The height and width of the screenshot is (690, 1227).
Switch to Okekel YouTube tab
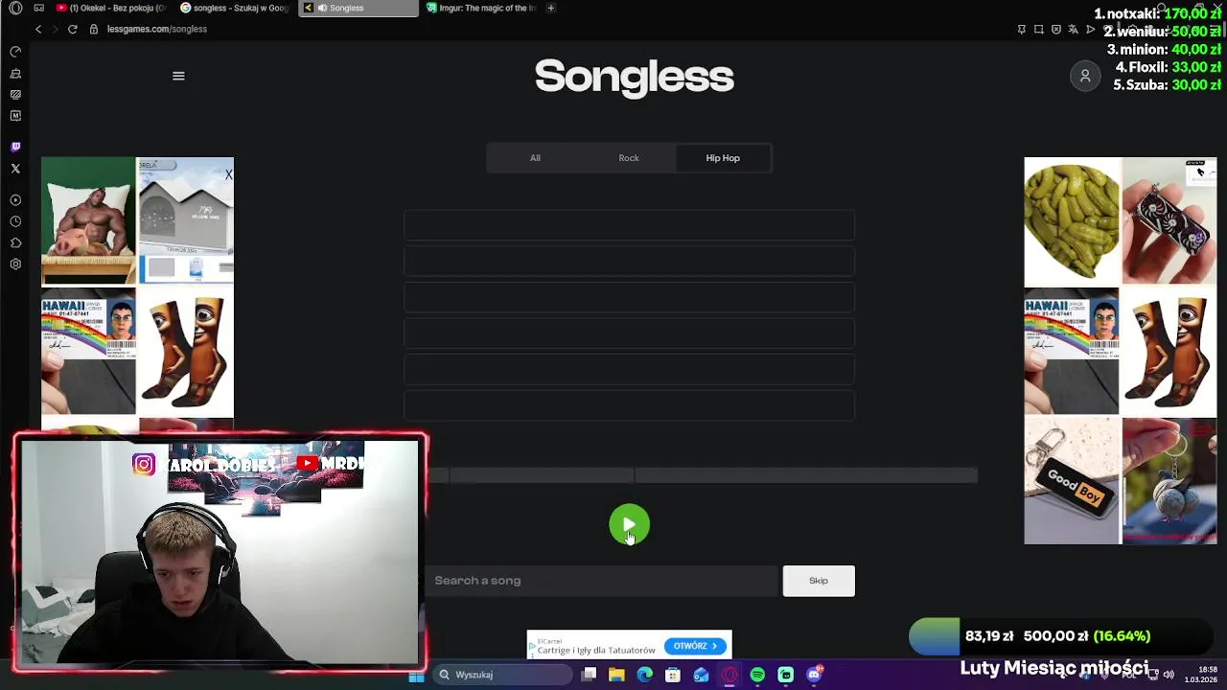click(x=111, y=8)
